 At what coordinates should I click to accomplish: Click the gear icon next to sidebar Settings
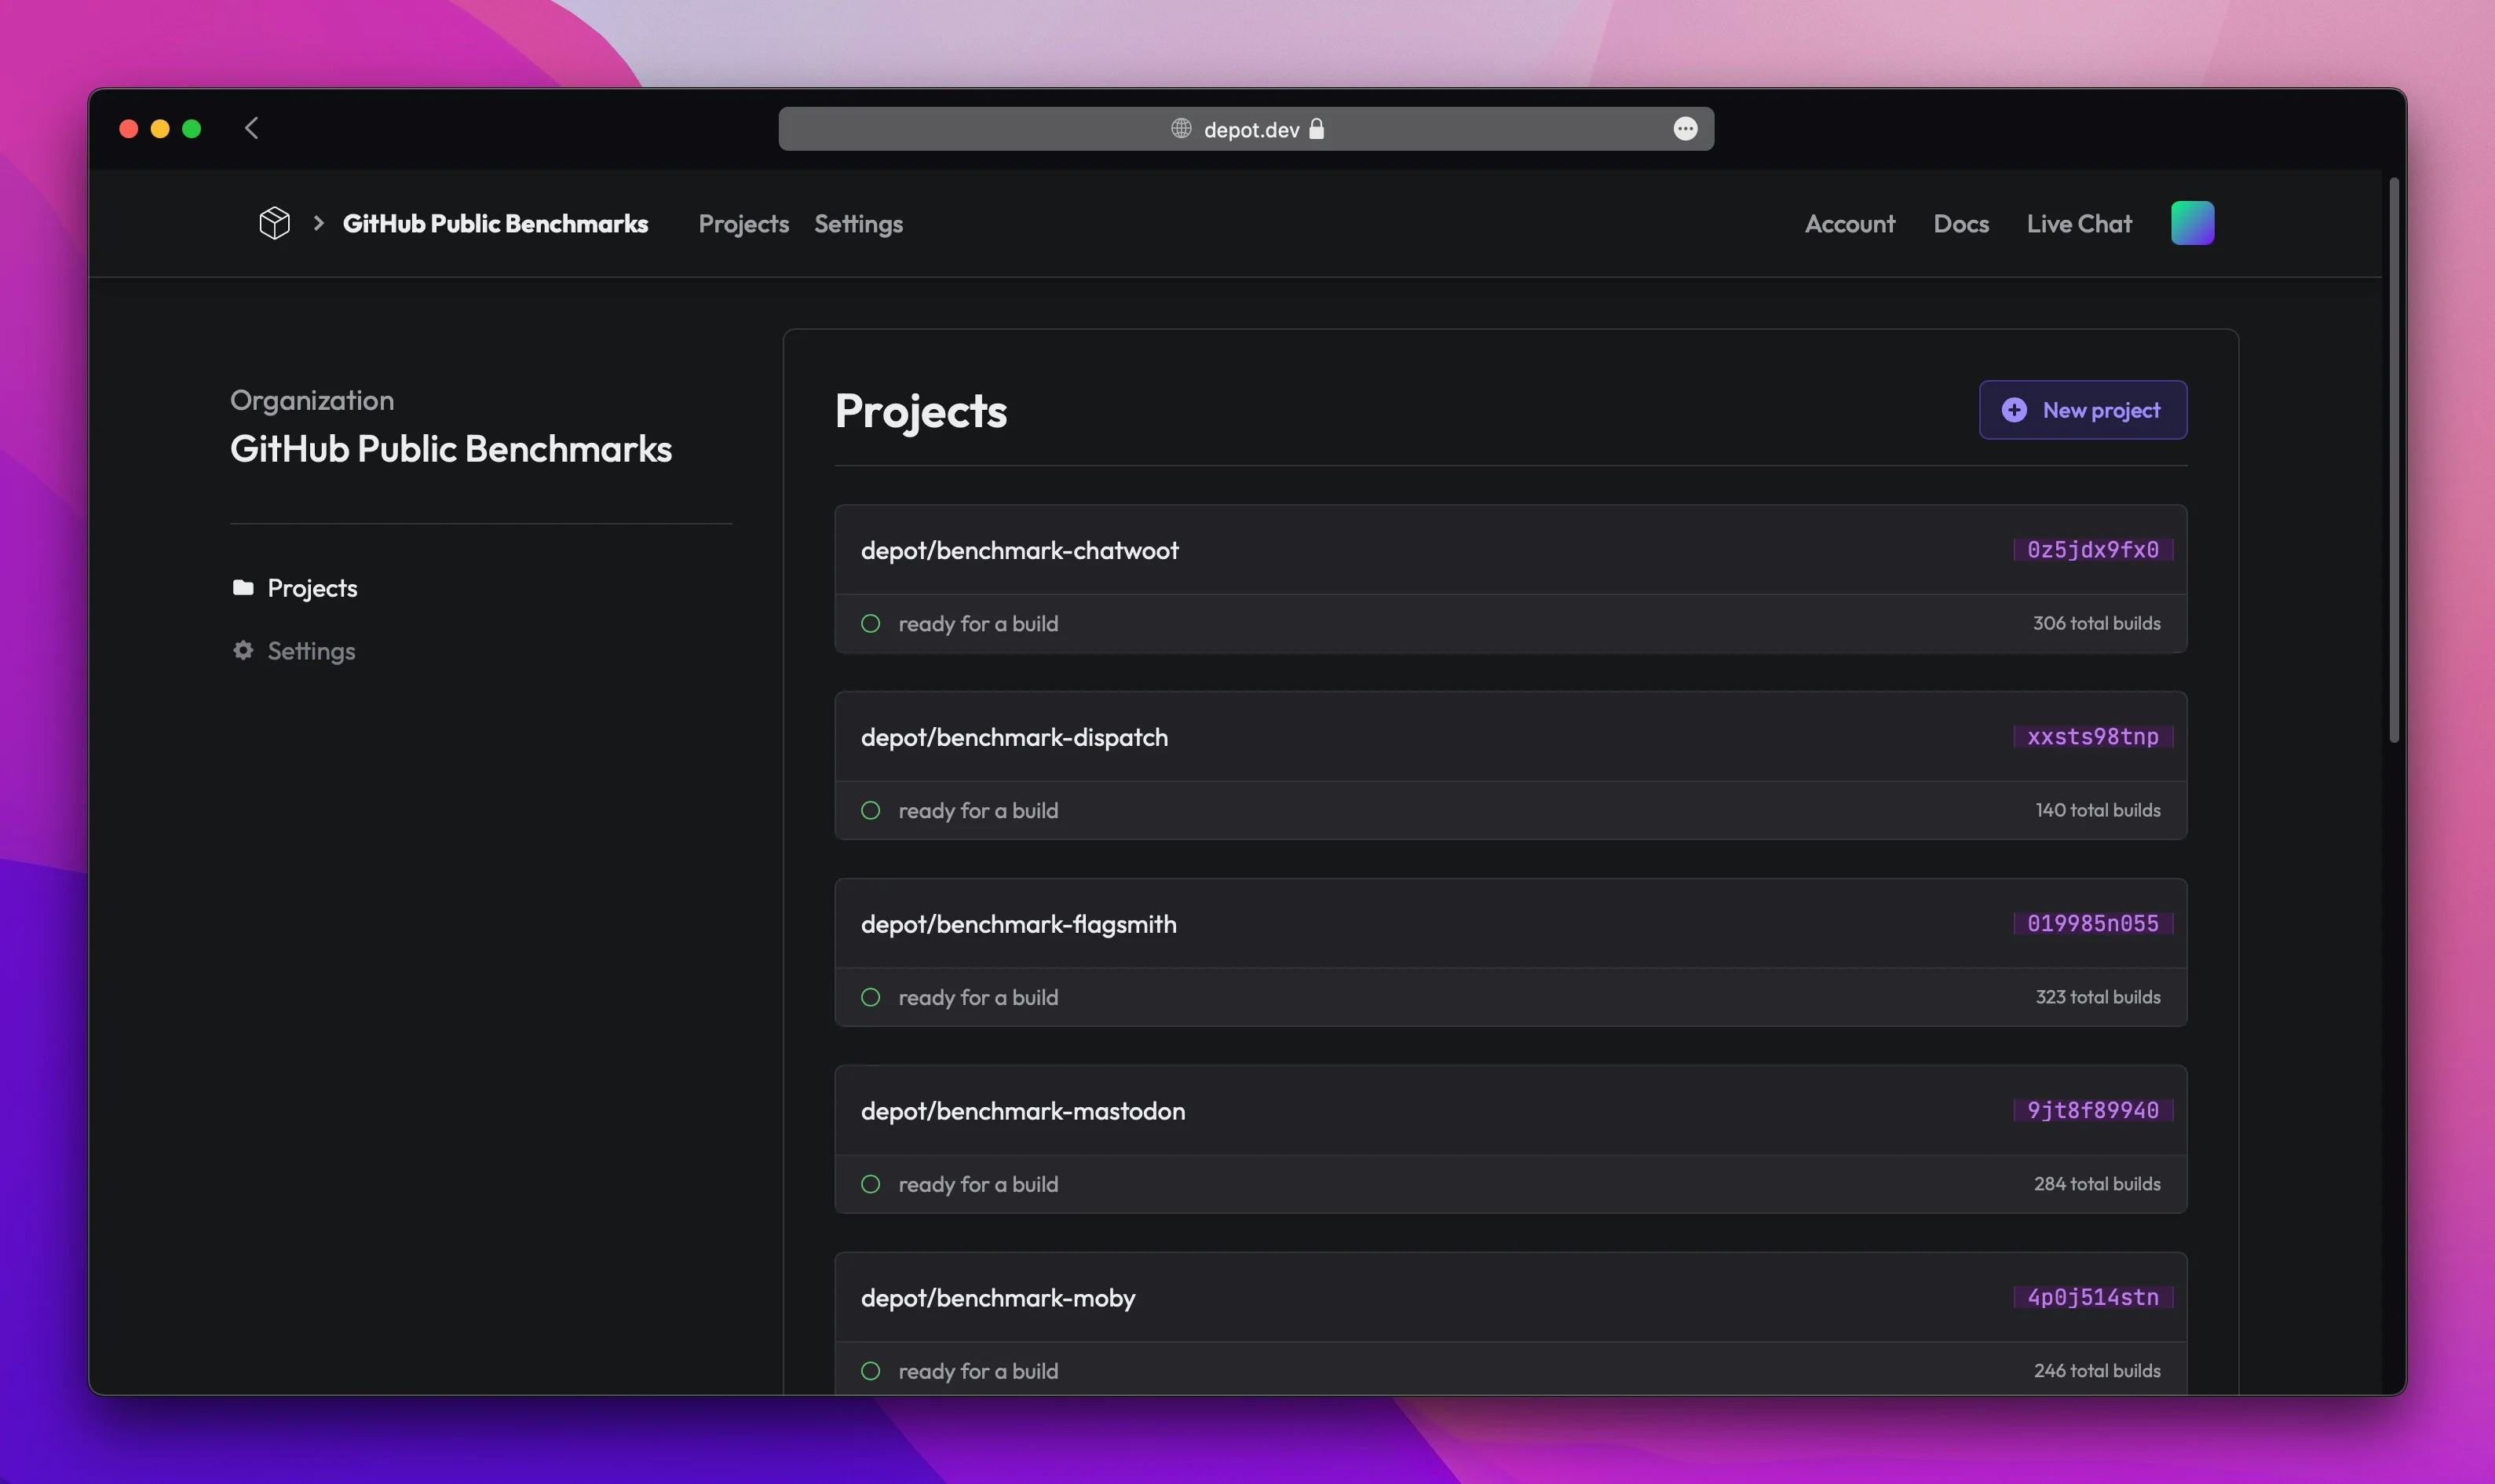click(242, 650)
